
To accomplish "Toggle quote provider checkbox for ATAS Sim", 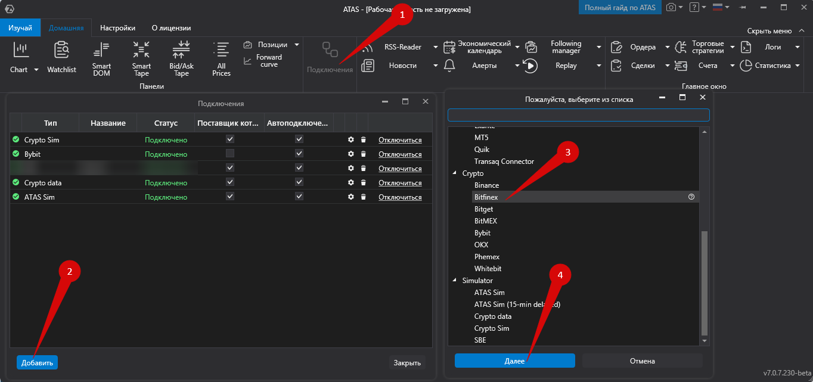I will [x=230, y=196].
